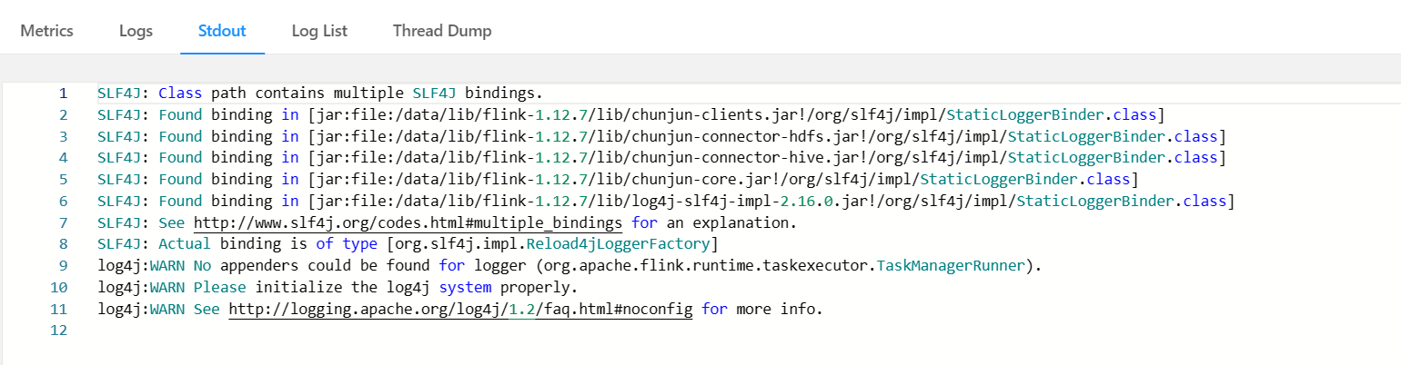
Task: Switch to the Metrics tab
Action: click(x=46, y=30)
